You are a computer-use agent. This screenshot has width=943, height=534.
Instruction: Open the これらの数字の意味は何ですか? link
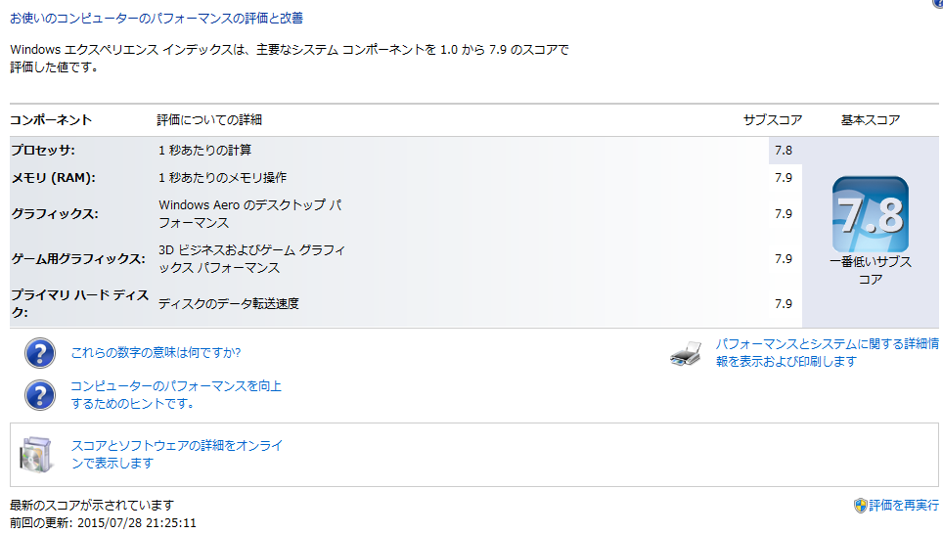point(156,353)
